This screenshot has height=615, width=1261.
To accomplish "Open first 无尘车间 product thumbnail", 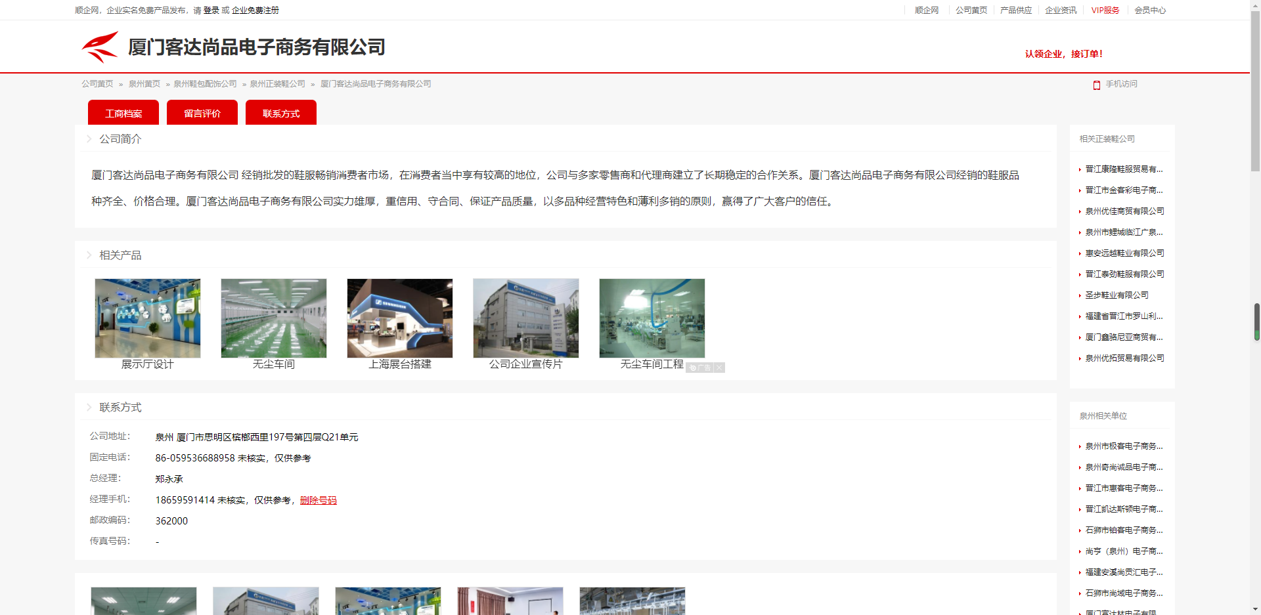I will 274,318.
